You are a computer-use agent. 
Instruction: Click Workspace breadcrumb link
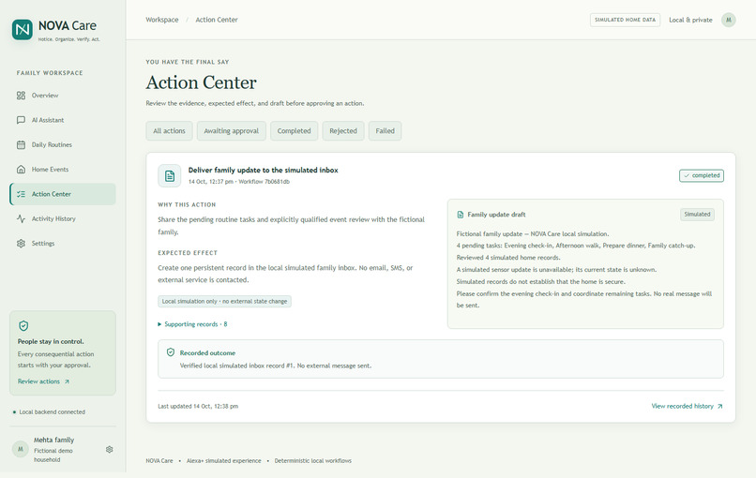pyautogui.click(x=162, y=20)
